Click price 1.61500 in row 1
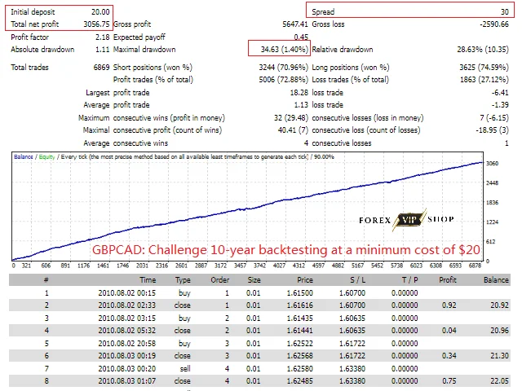The width and height of the screenshot is (522, 391). tap(300, 293)
